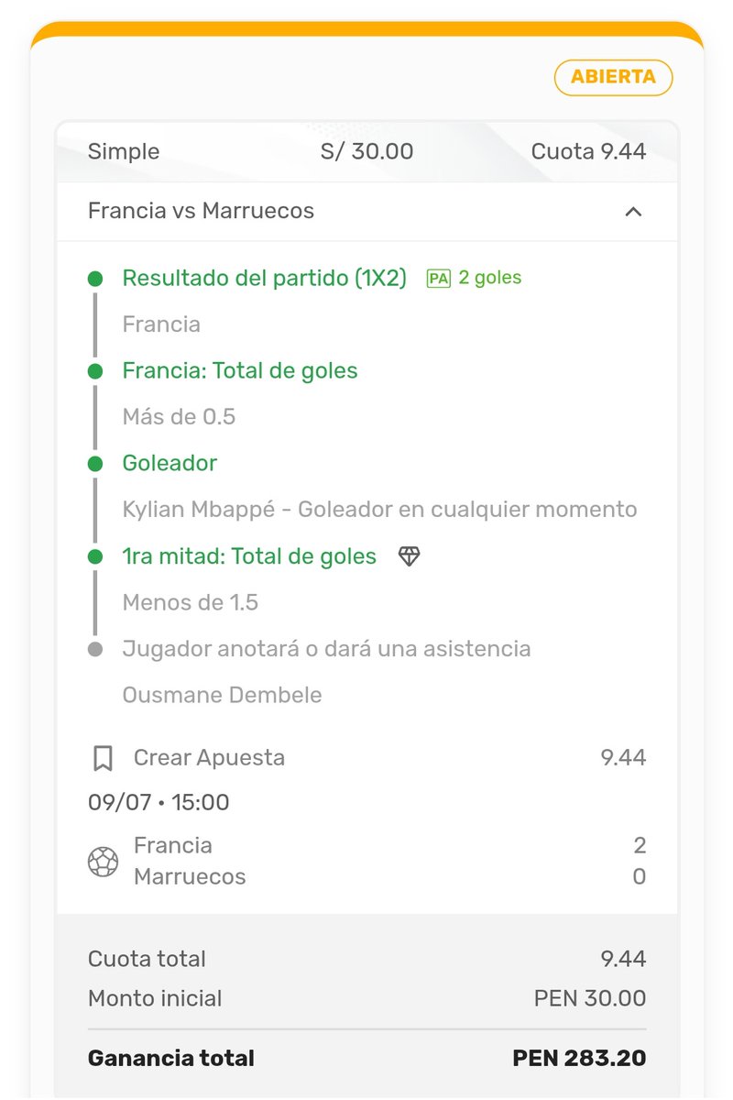Select the 1ra mitad: Total de goles market

[x=249, y=556]
